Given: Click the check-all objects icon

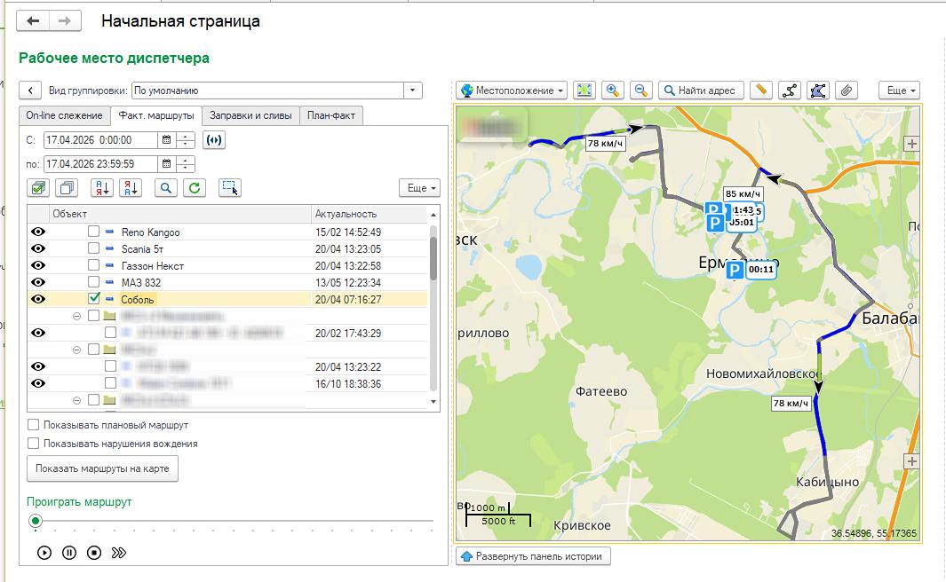Looking at the screenshot, I should [38, 187].
